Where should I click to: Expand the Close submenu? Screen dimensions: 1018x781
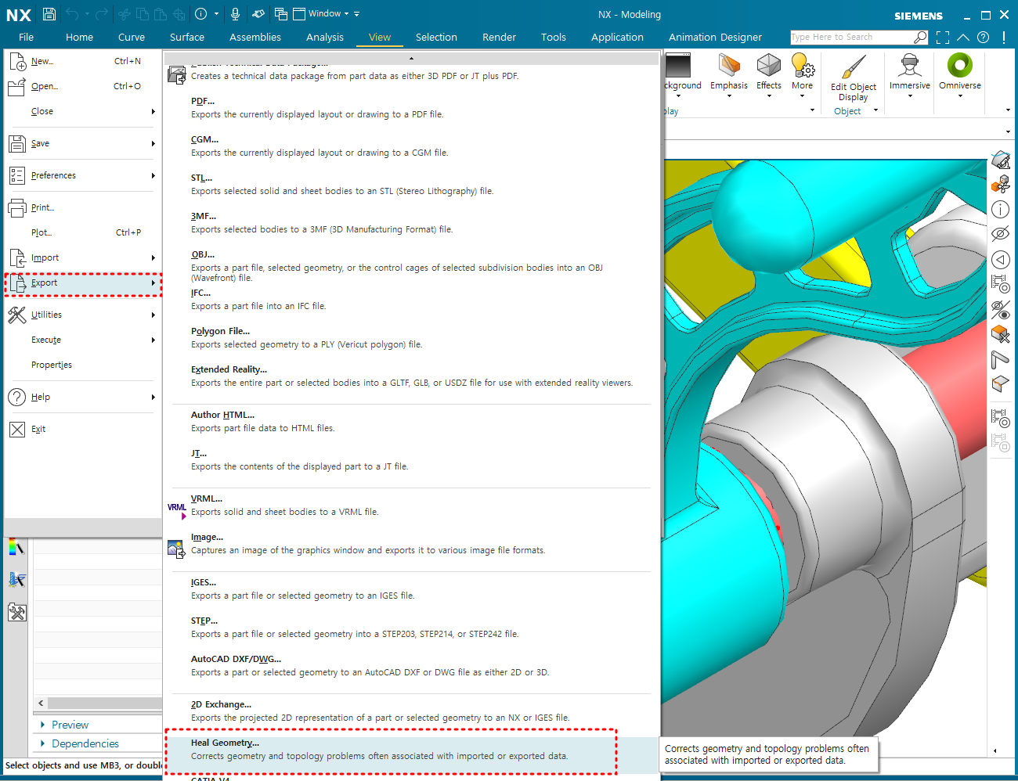(x=82, y=111)
